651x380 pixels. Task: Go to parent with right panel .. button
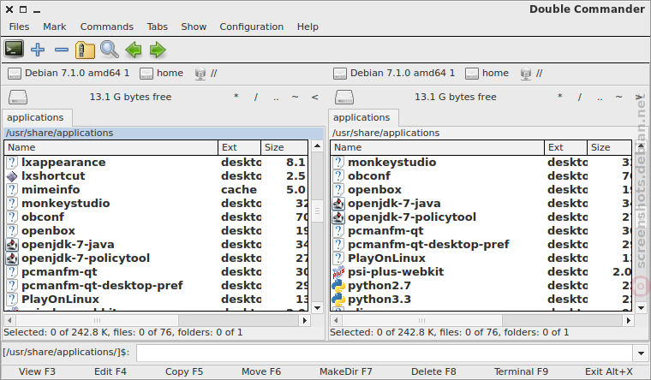click(x=600, y=97)
